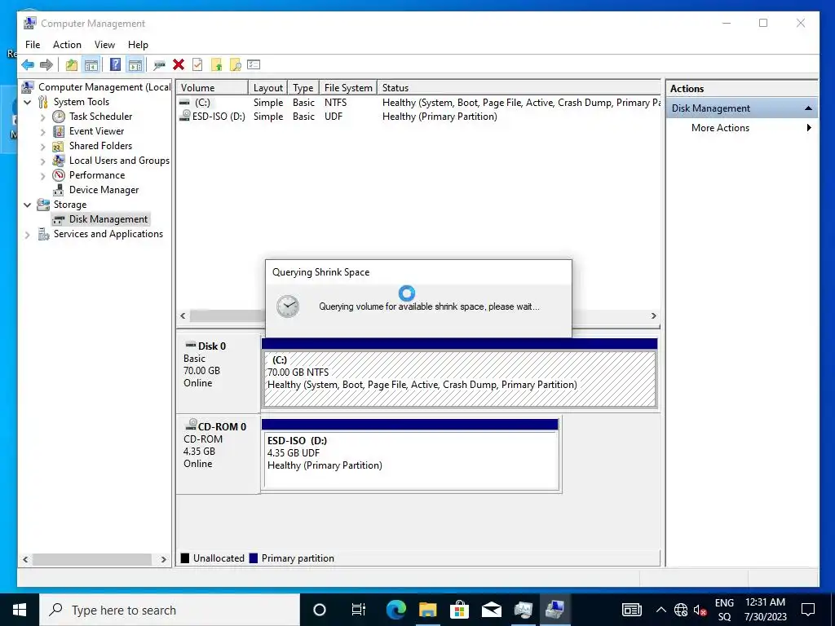The height and width of the screenshot is (626, 835).
Task: Select Task Scheduler clock icon
Action: (x=59, y=117)
